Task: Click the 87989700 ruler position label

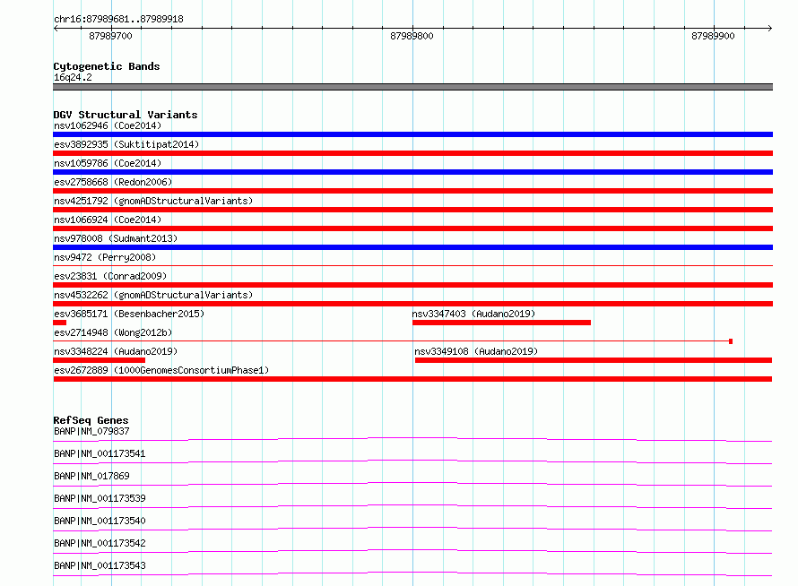Action: pos(110,36)
